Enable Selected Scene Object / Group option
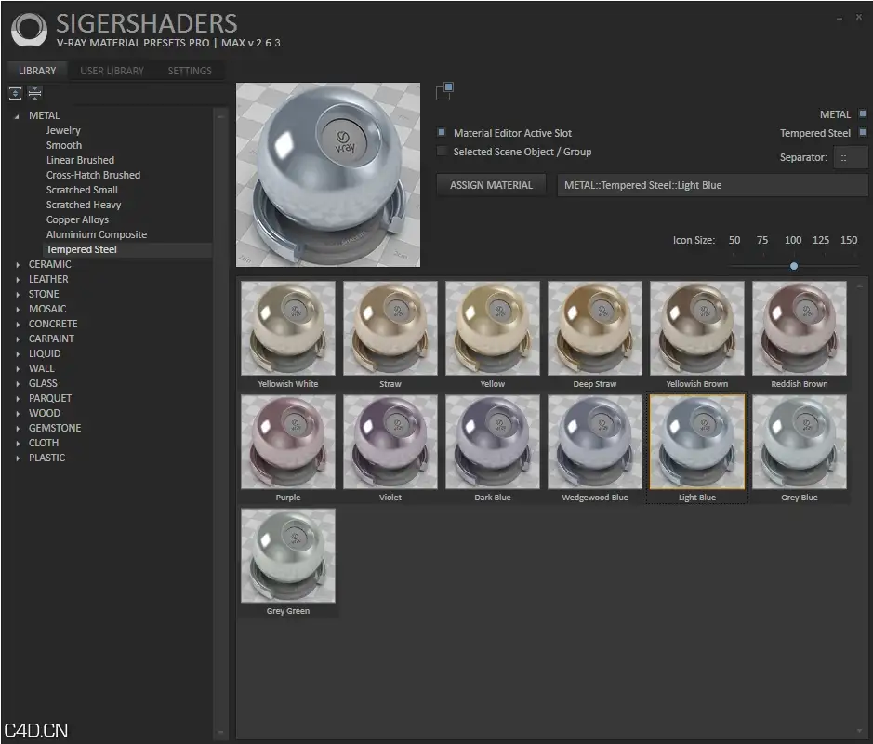The height and width of the screenshot is (744, 873). [442, 151]
